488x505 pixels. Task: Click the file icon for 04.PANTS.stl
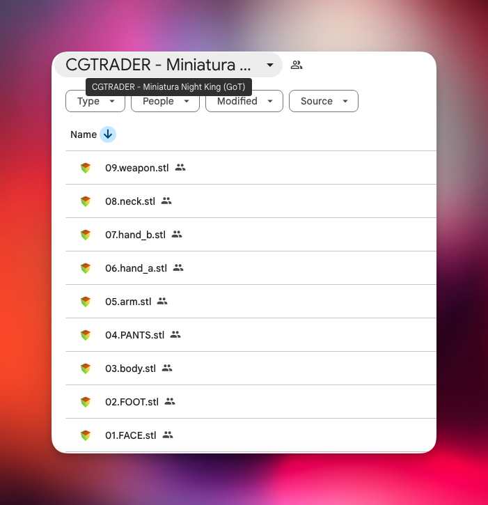click(x=86, y=335)
